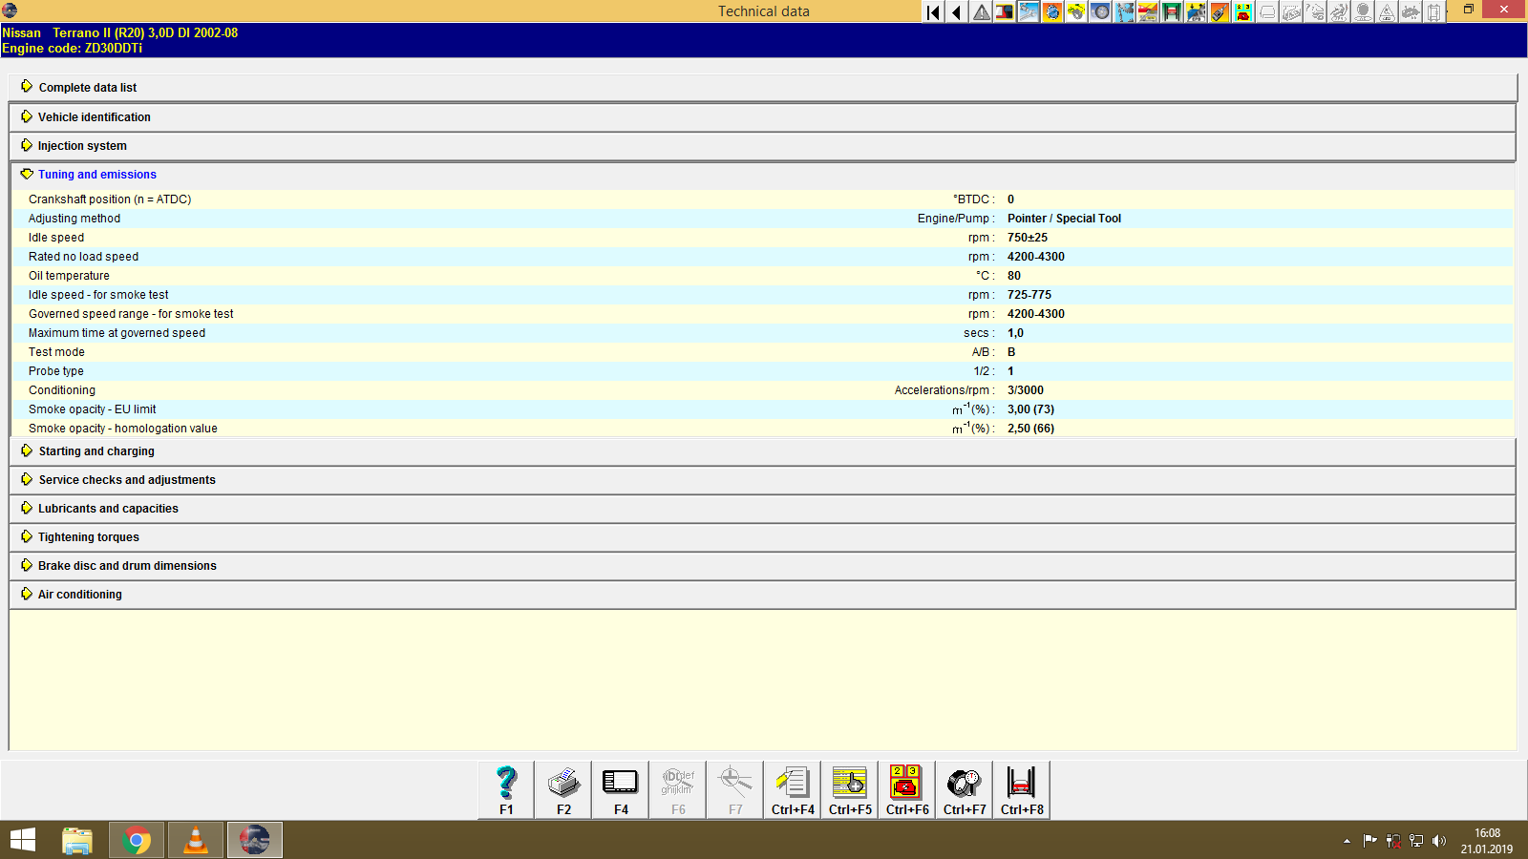
Task: Select the Injection system section
Action: click(x=82, y=145)
